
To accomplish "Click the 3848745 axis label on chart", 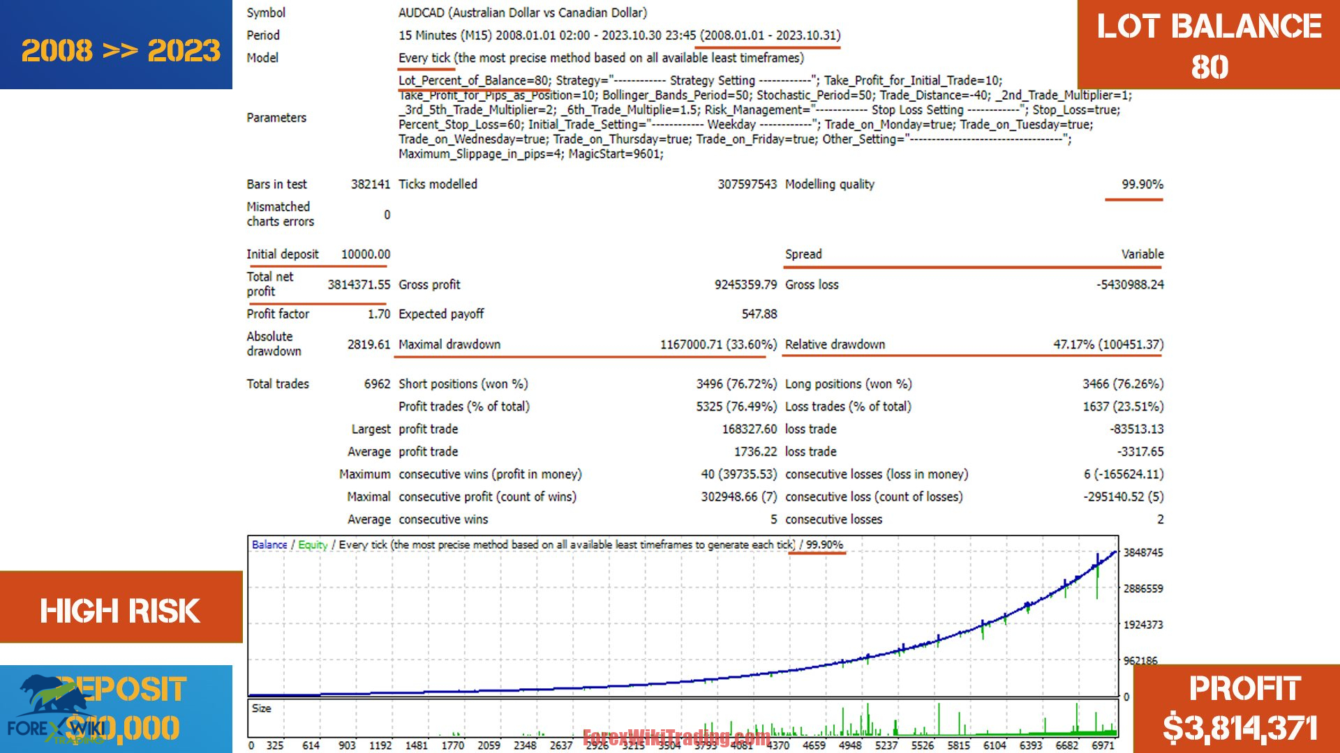I will [x=1143, y=552].
